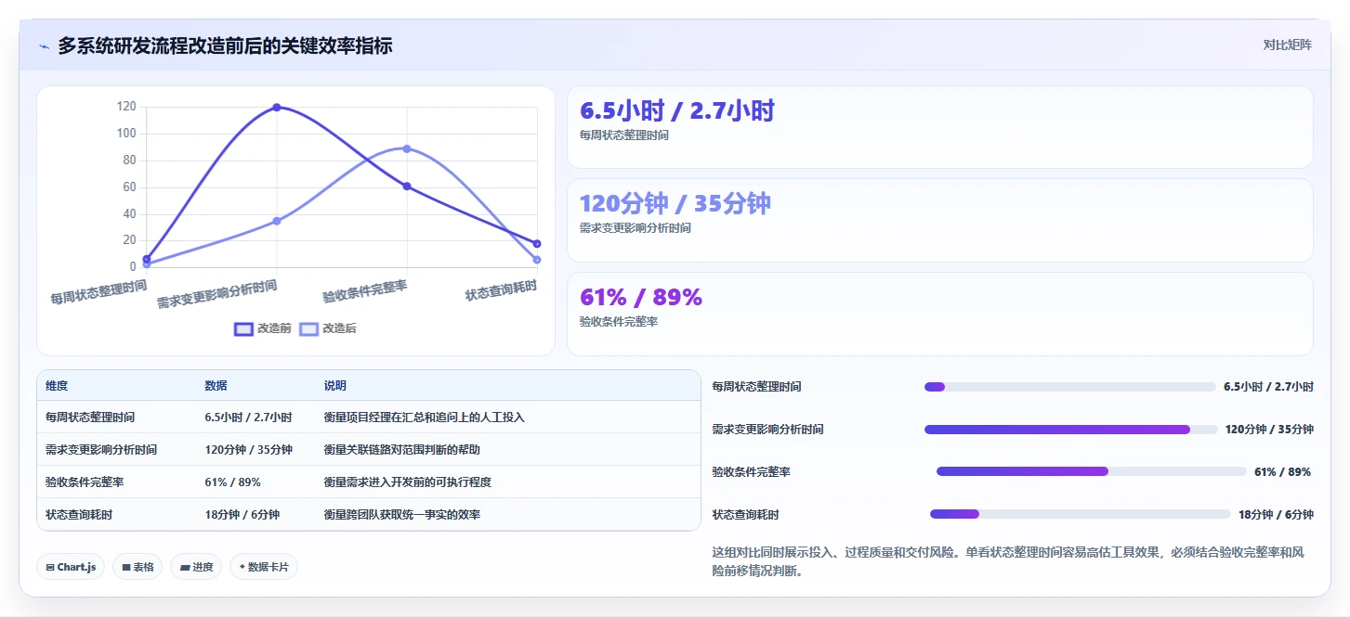Click the 需求变更影响分析时间 progress bar
Screen dimensions: 1350x617
coord(1070,430)
